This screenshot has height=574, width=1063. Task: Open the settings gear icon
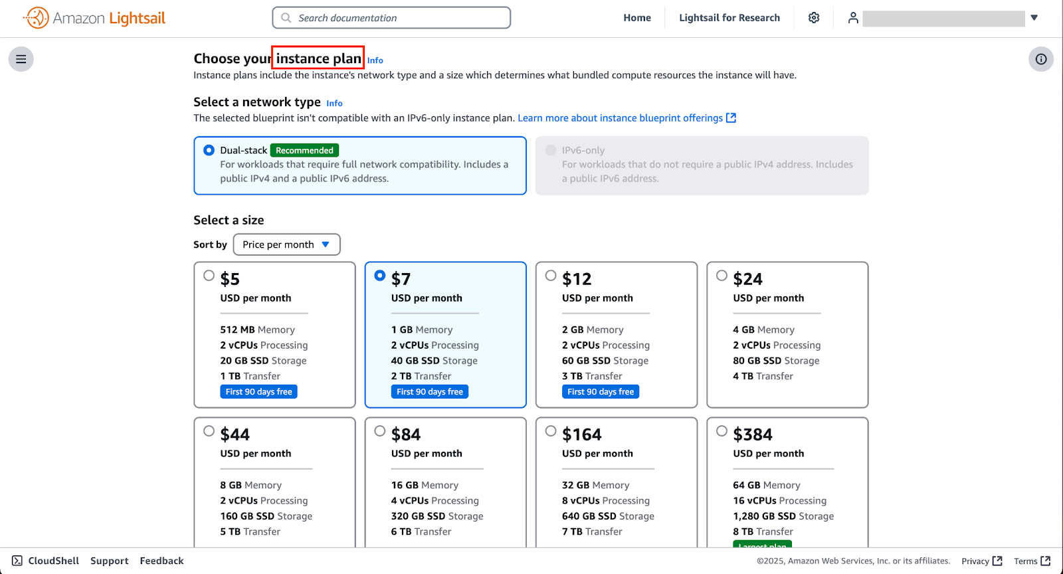814,18
